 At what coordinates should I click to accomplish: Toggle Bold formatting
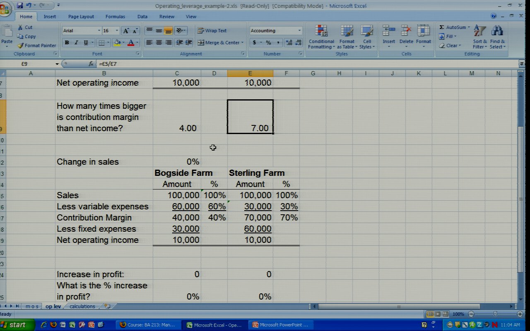click(x=67, y=43)
